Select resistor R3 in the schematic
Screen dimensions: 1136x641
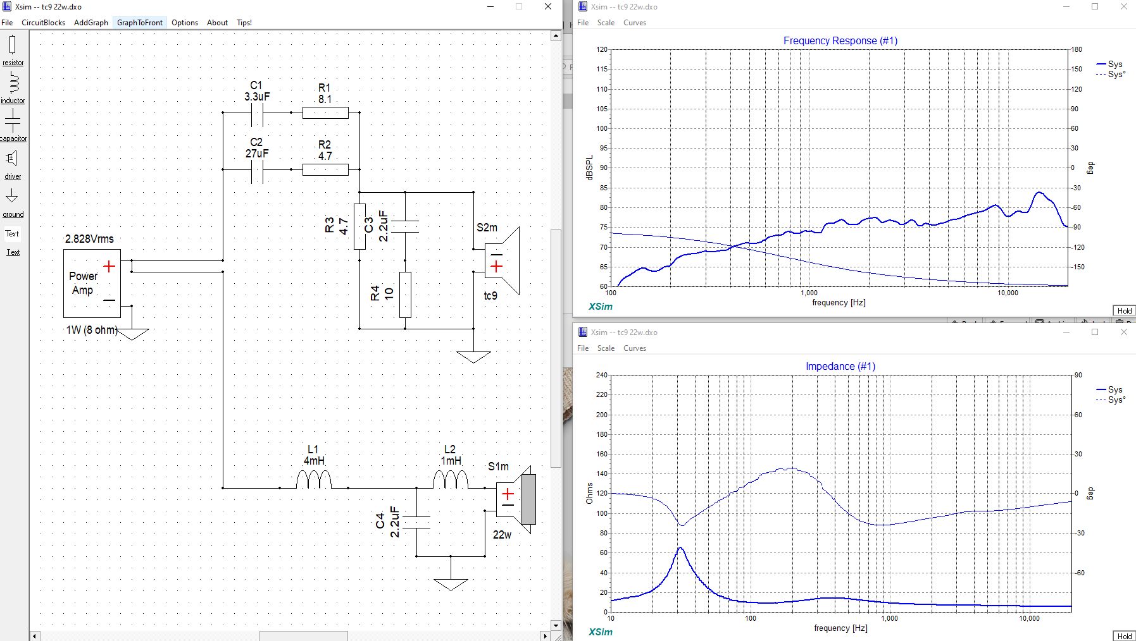point(359,226)
